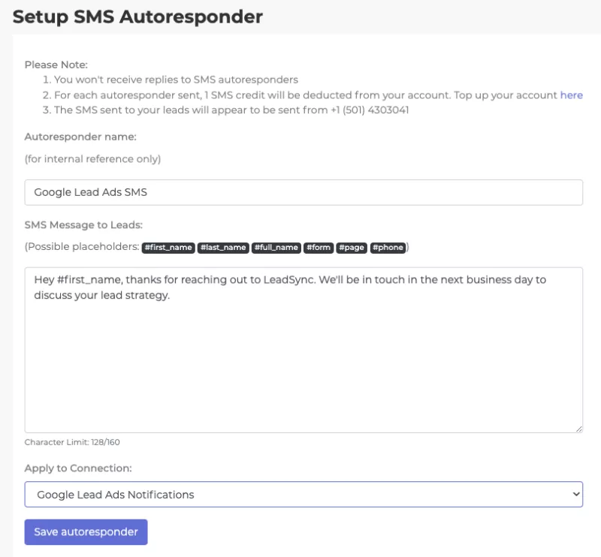Click the textarea resize grip handle
The width and height of the screenshot is (601, 557).
[578, 428]
